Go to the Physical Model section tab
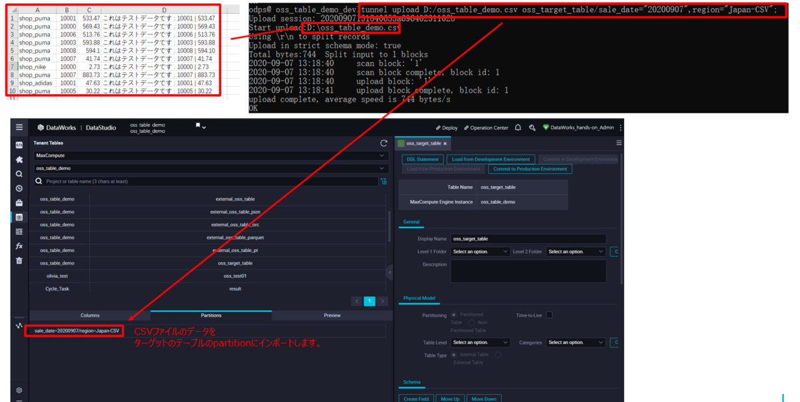 point(419,298)
